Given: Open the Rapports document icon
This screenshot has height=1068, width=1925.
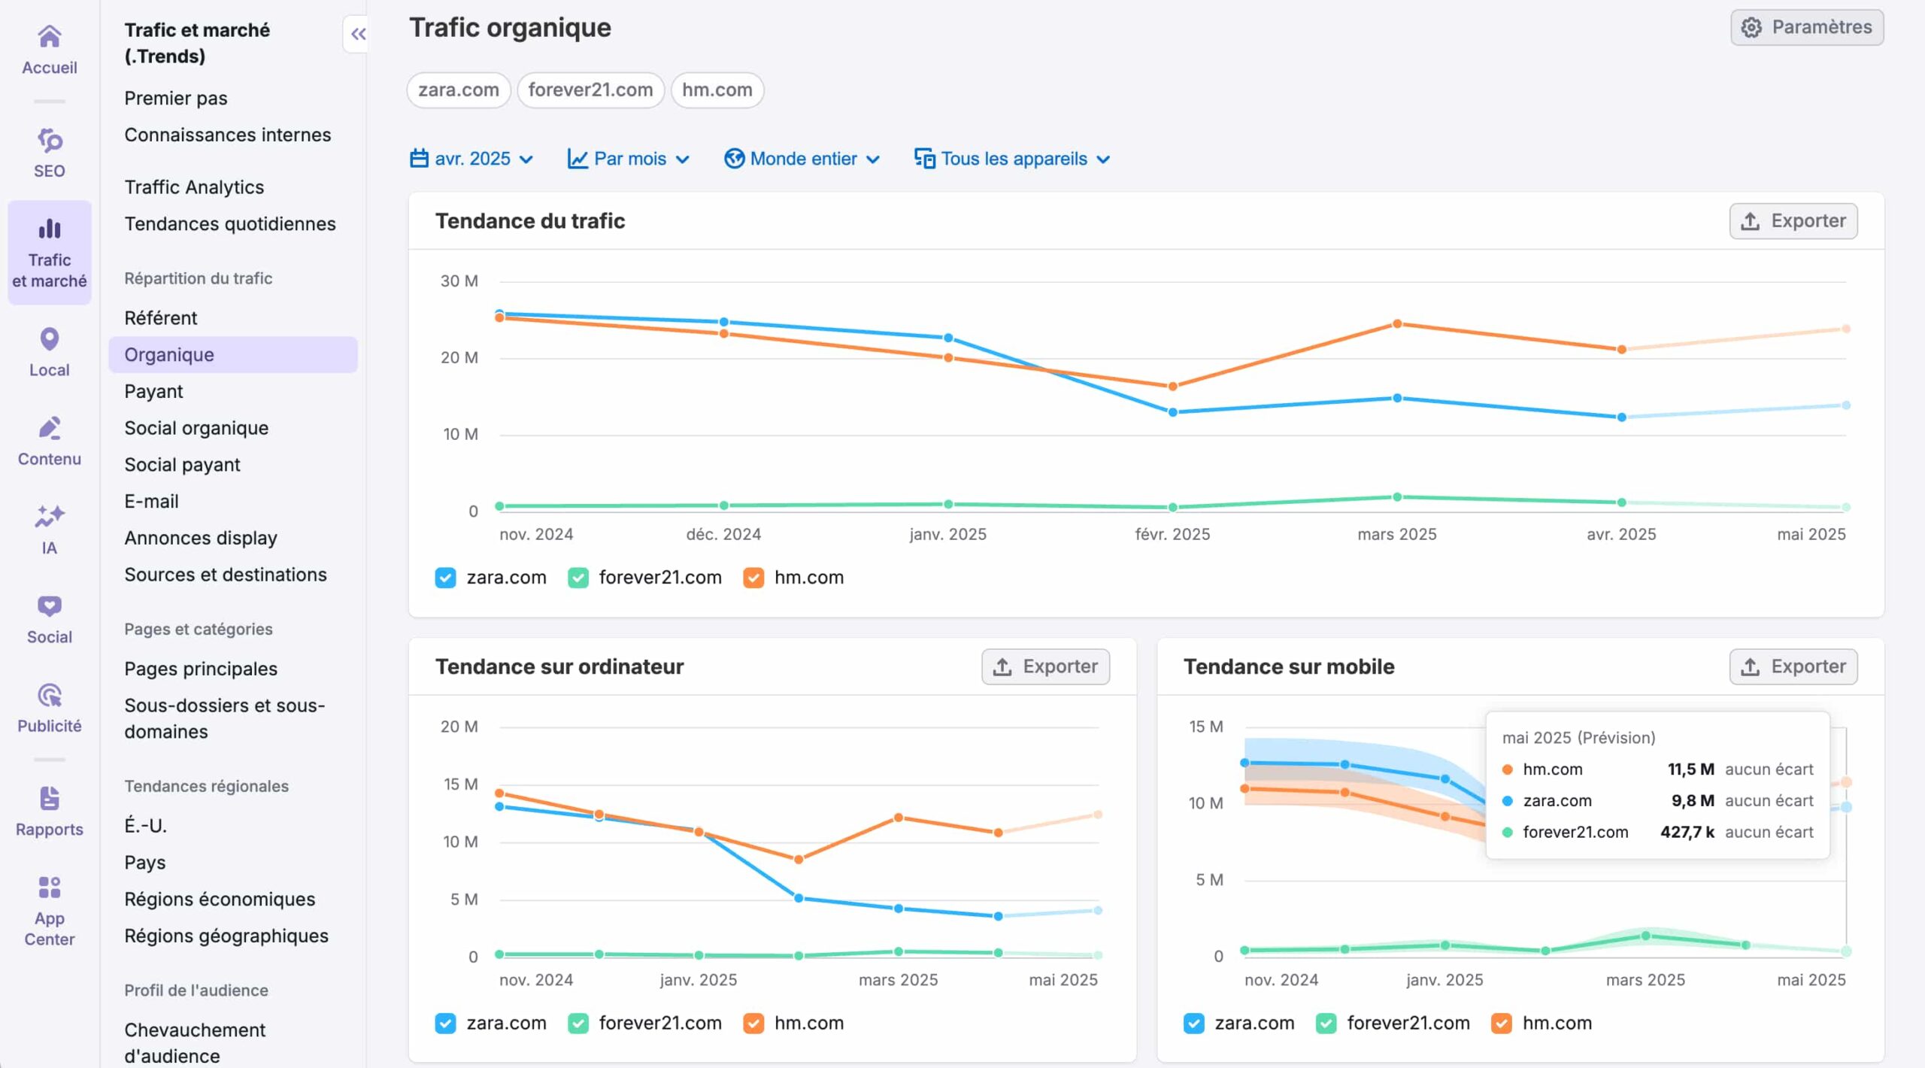Looking at the screenshot, I should pos(50,798).
